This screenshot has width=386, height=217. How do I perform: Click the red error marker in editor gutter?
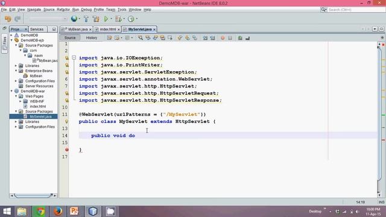[x=67, y=149]
